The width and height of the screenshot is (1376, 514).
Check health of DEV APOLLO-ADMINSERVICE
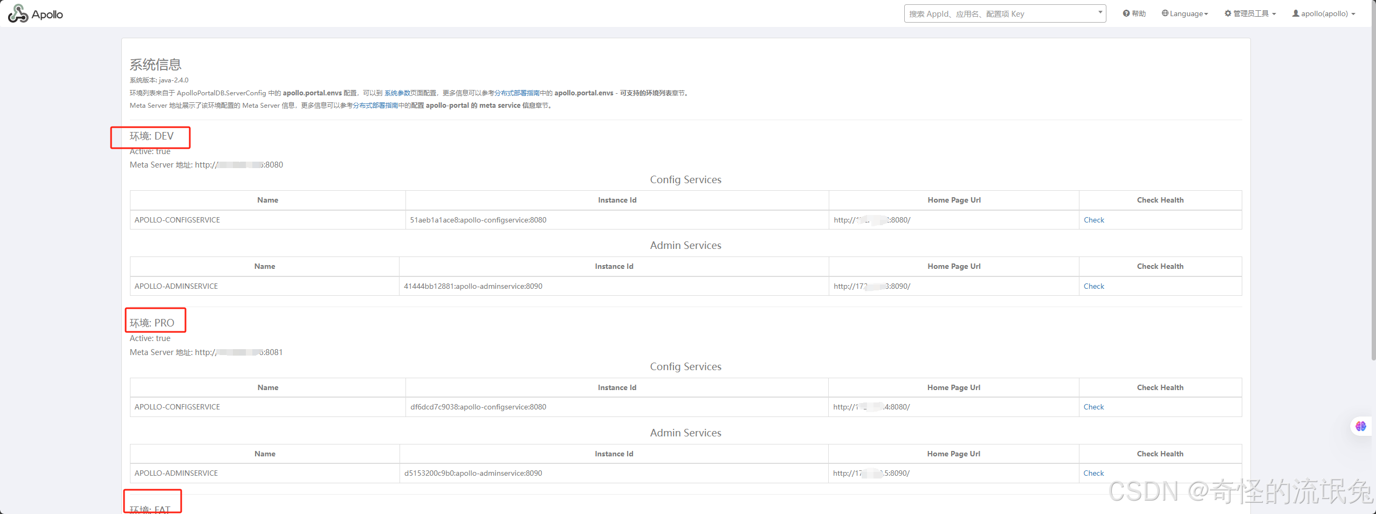(1093, 286)
